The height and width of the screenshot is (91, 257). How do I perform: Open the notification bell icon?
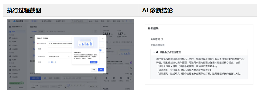click(x=123, y=21)
